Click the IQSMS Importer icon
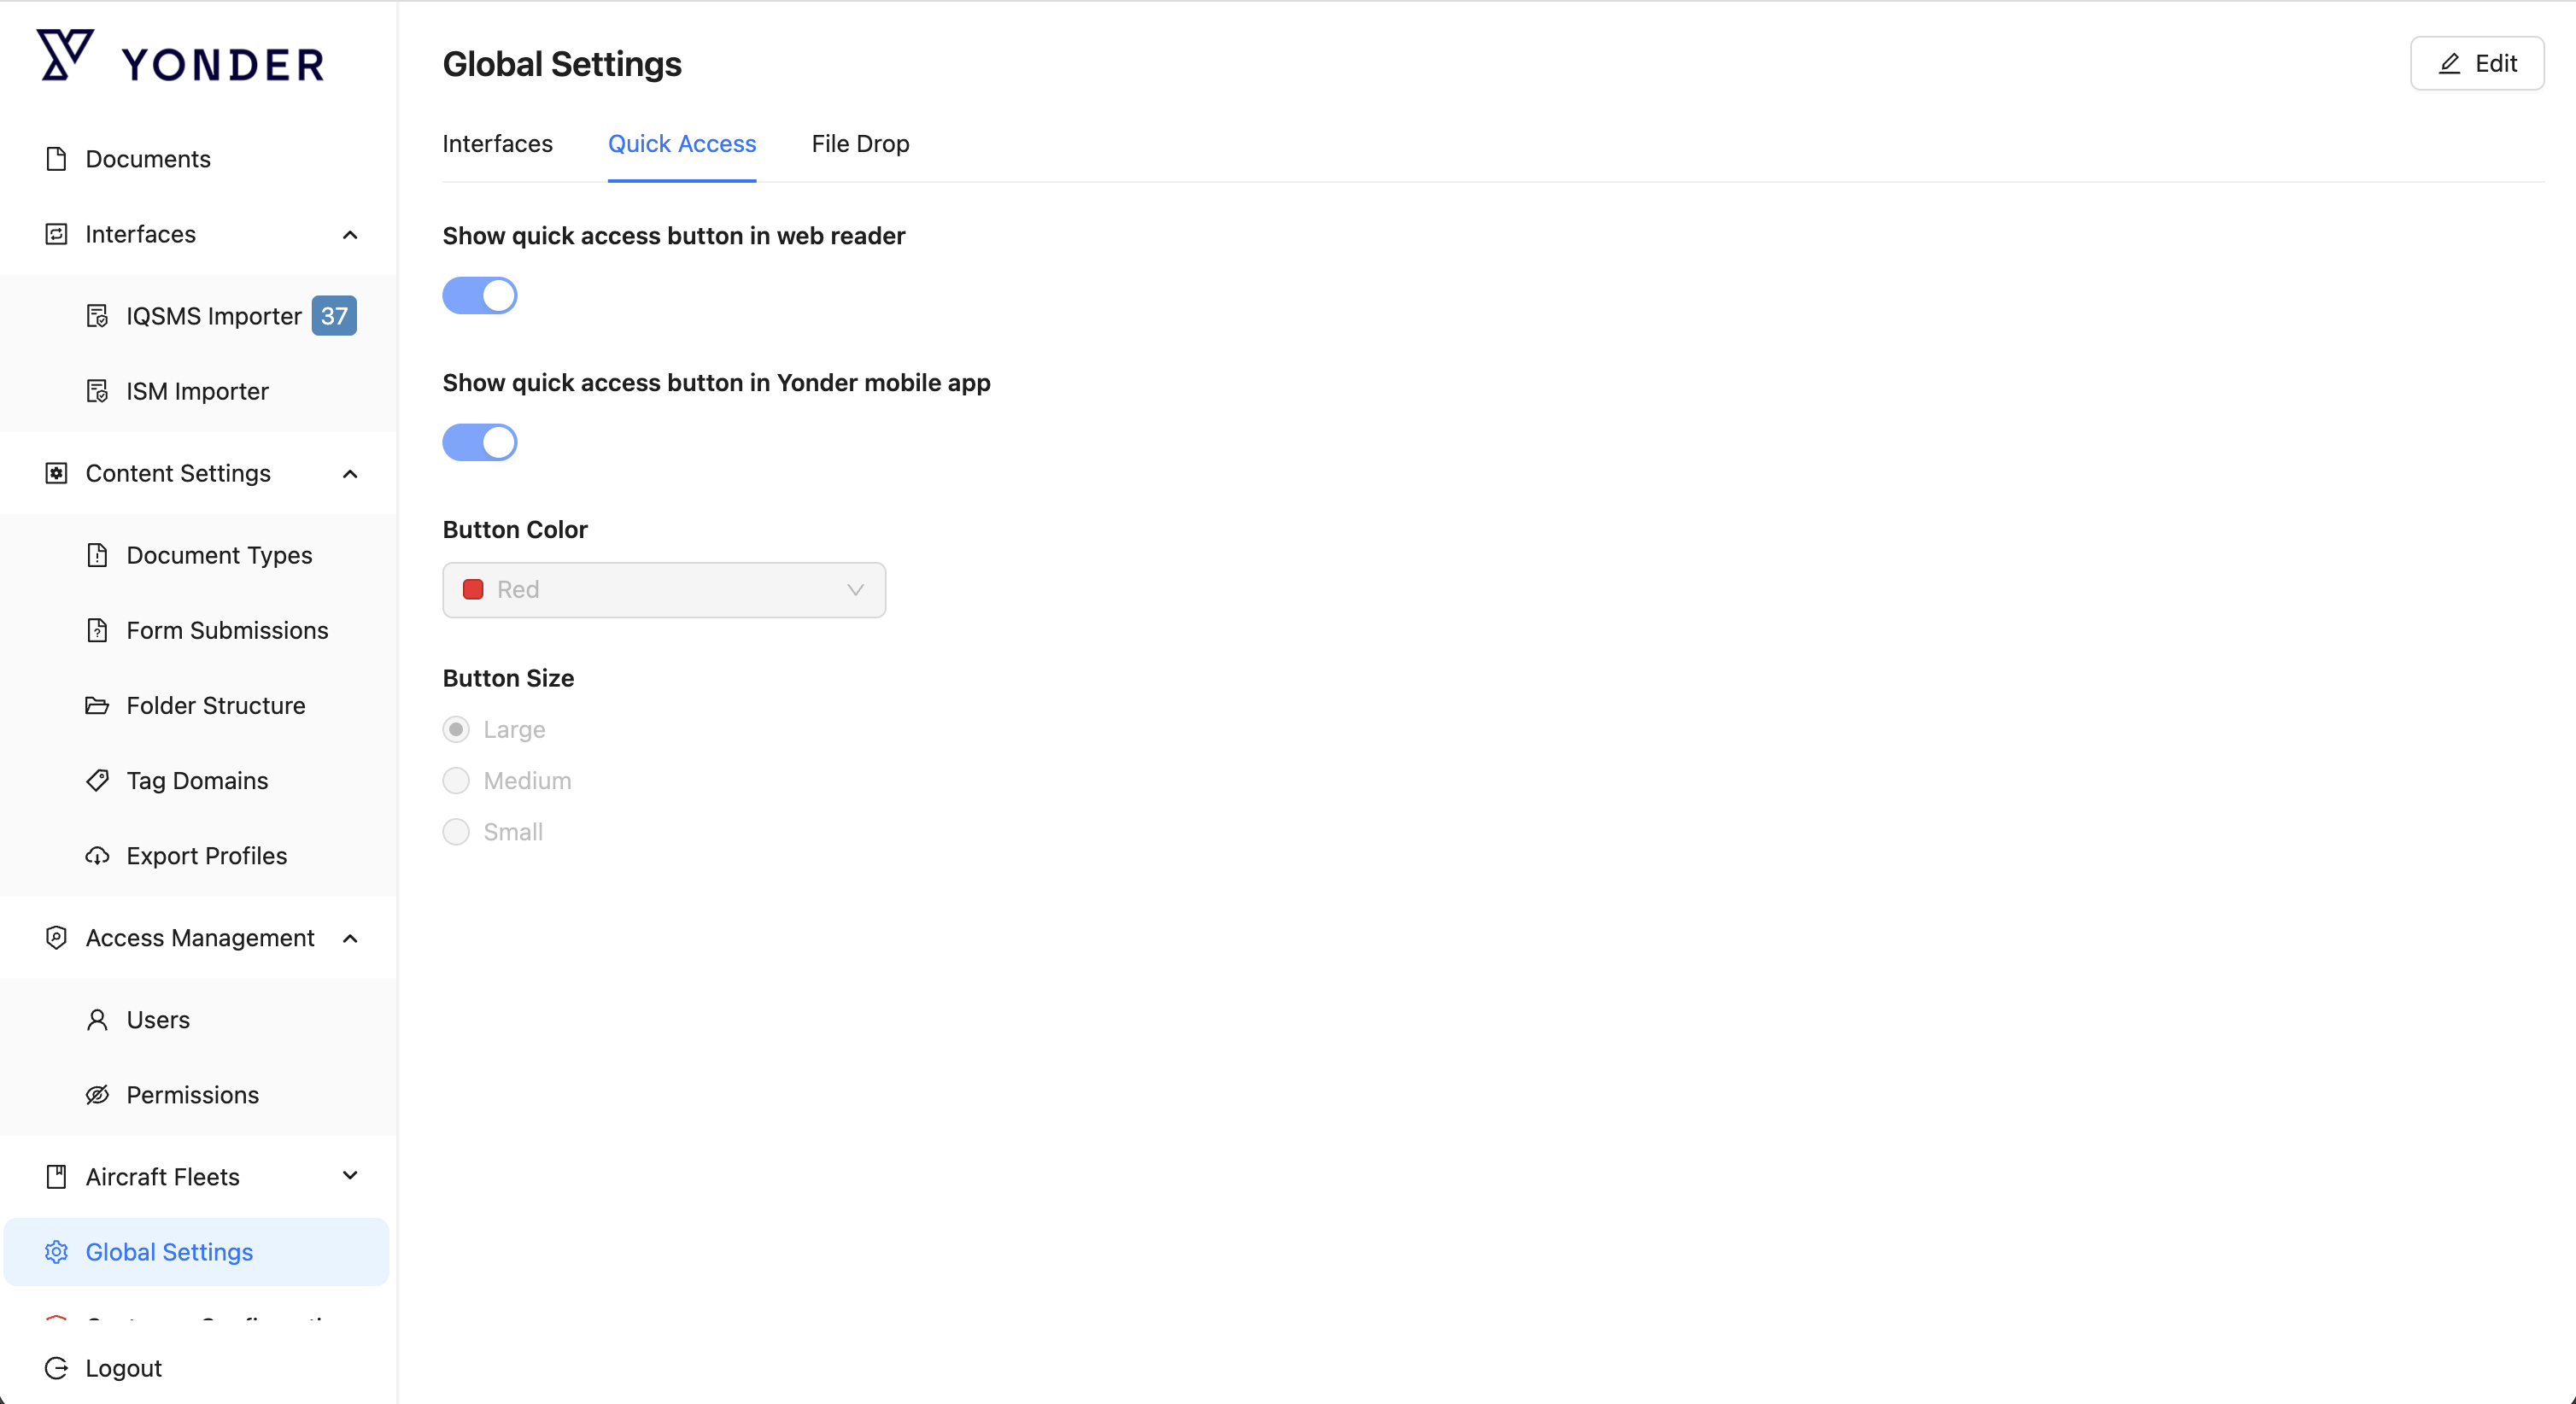 97,316
